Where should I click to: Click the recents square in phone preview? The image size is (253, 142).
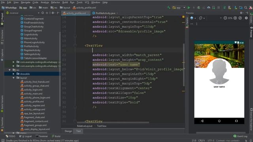point(236,121)
